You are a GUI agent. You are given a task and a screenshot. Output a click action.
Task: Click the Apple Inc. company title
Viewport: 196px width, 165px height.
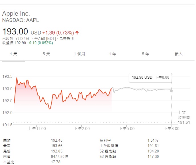[x=16, y=13]
